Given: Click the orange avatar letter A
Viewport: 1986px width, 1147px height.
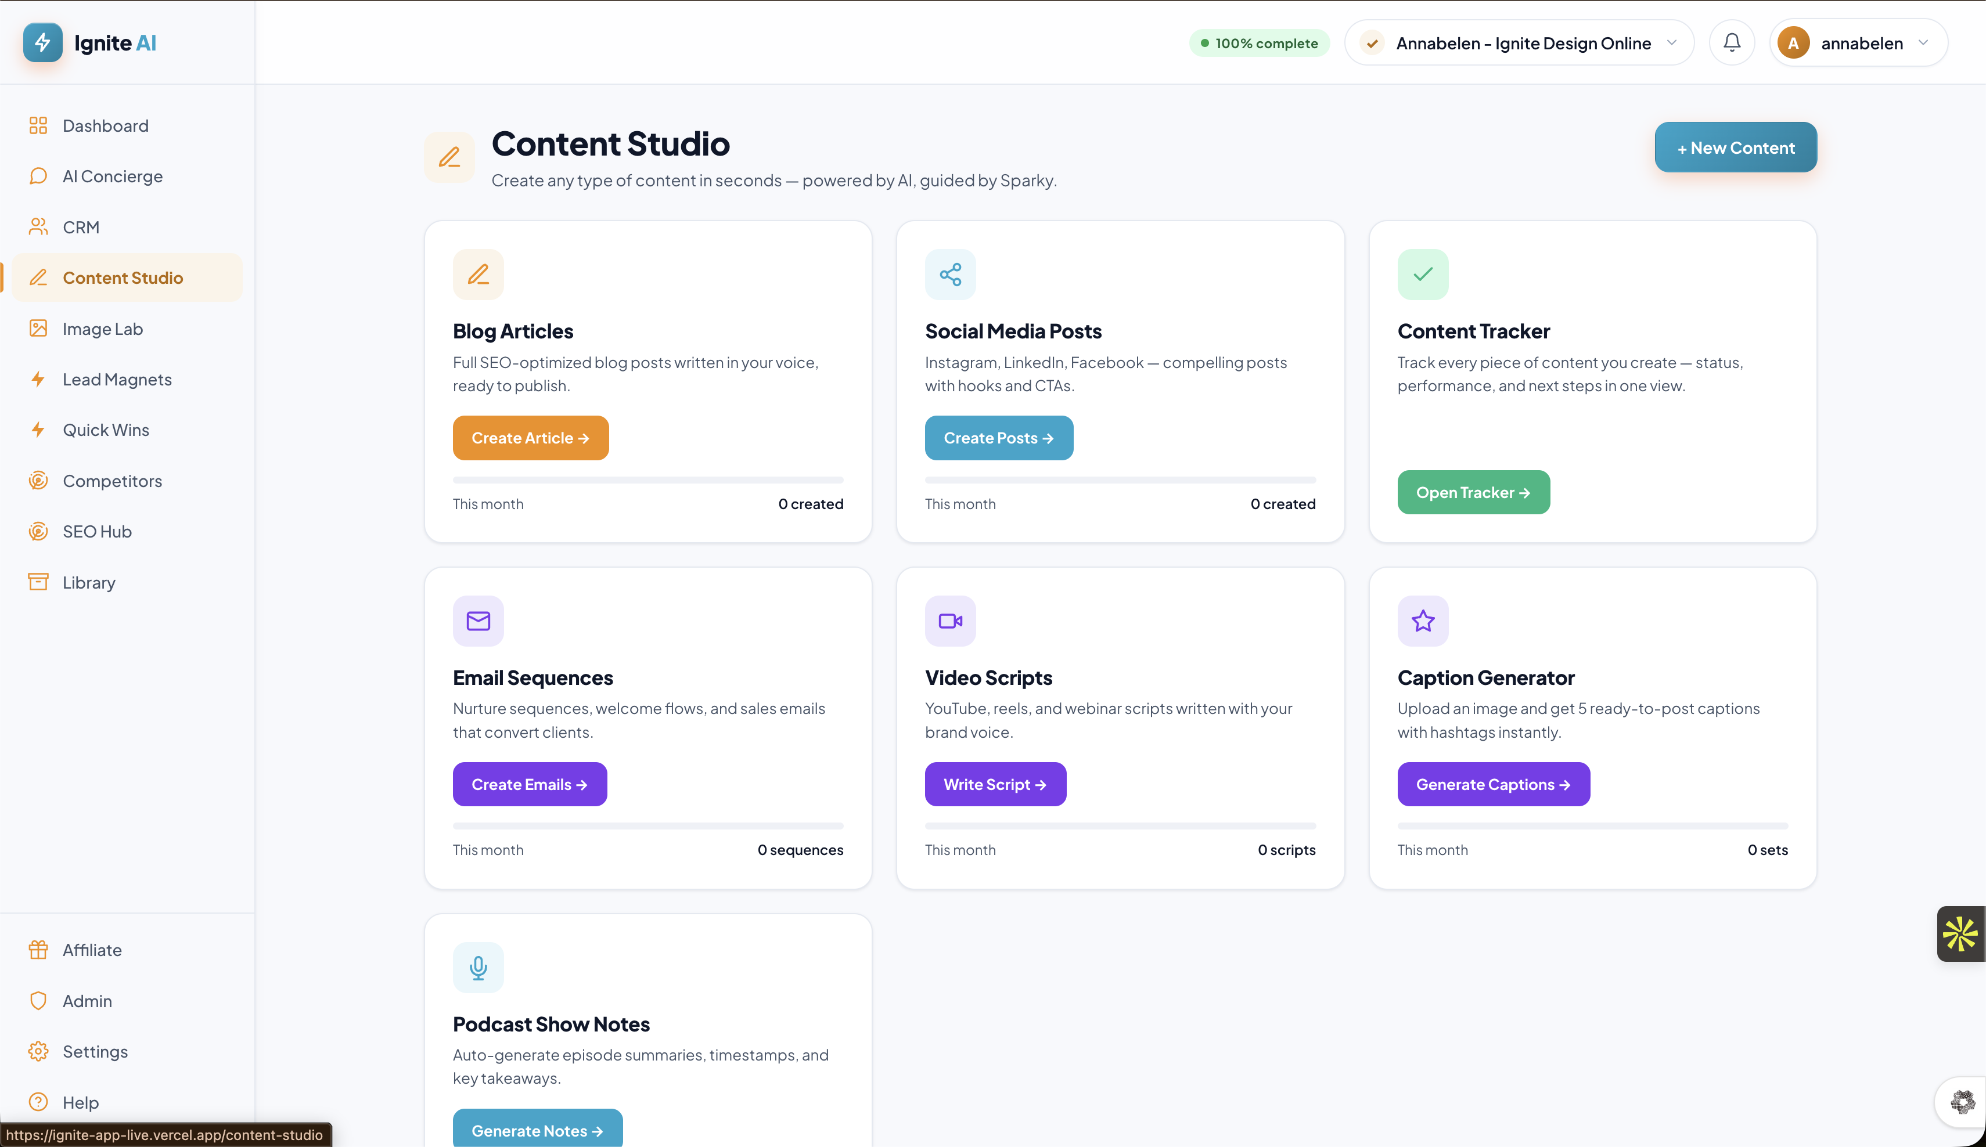Looking at the screenshot, I should coord(1793,42).
